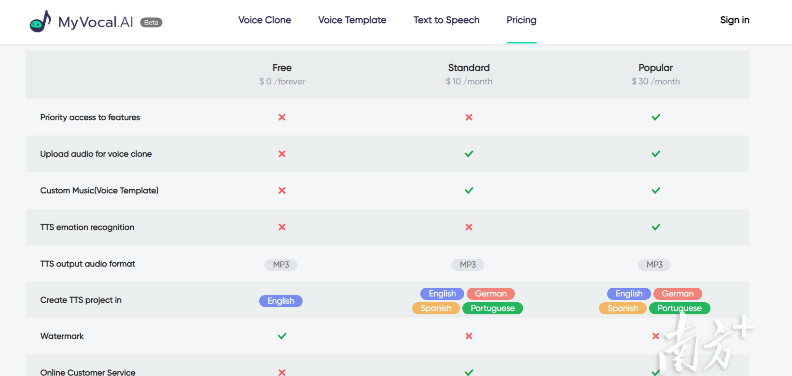Click the Beta badge beside the logo

[151, 23]
